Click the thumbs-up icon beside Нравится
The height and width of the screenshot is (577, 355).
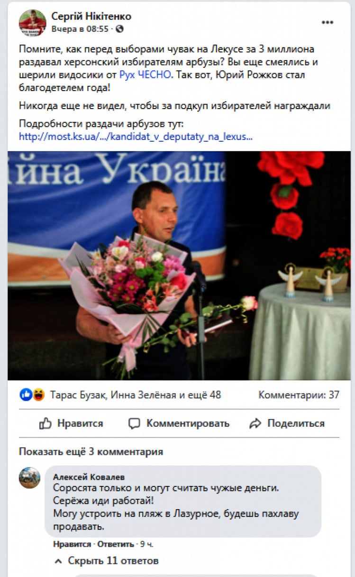tap(46, 423)
